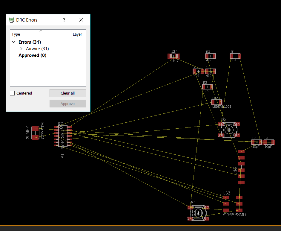281x231 pixels.
Task: Open help in DRC Errors dialog
Action: point(64,20)
